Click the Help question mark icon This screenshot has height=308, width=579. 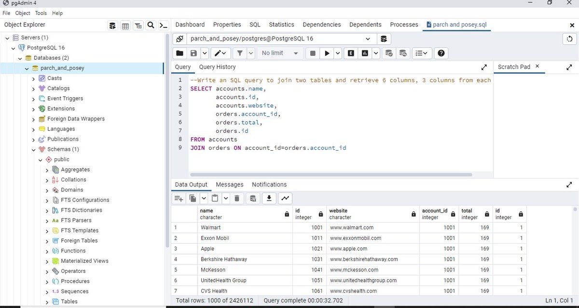[x=441, y=53]
